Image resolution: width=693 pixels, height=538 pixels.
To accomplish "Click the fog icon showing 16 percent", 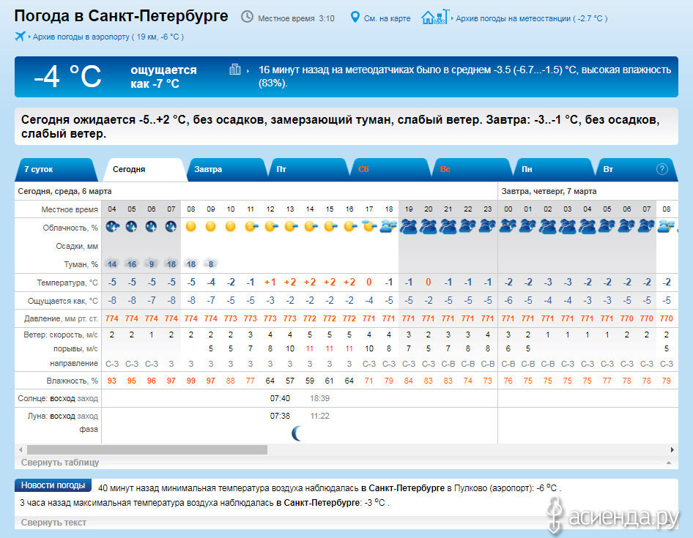I will (132, 264).
